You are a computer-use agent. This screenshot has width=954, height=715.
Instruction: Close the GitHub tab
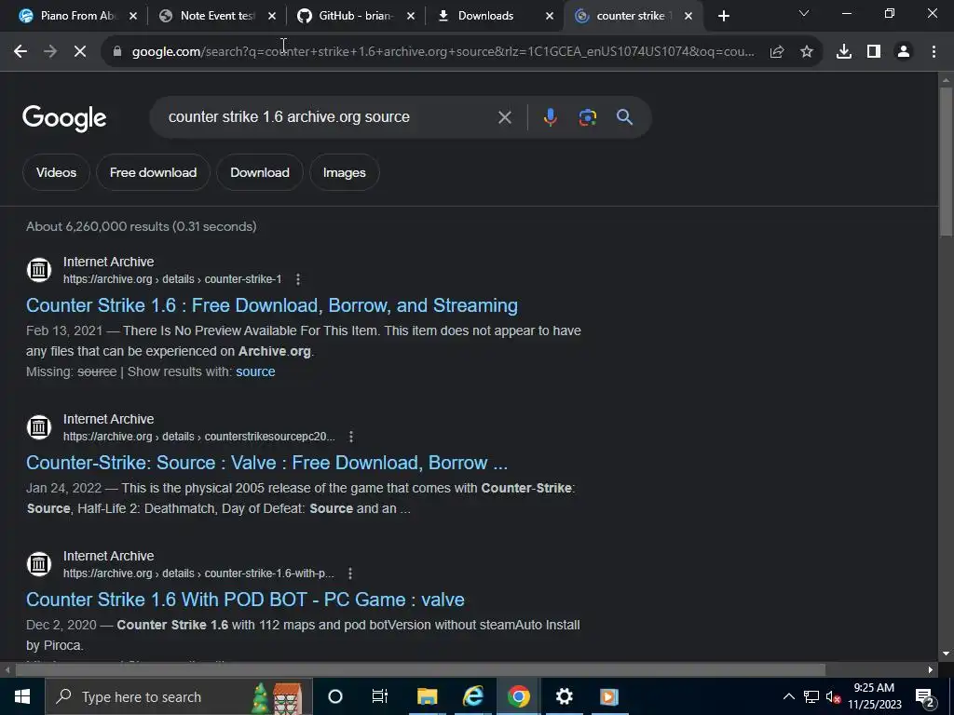tap(411, 16)
